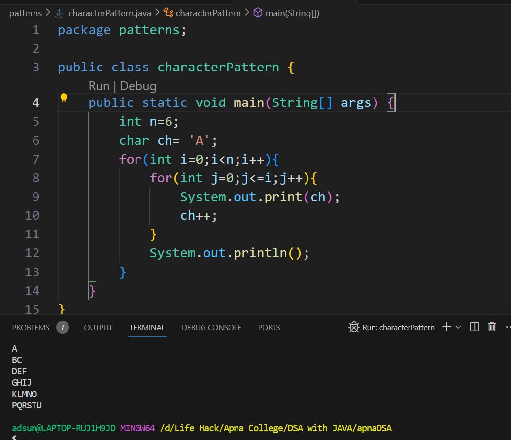Click 'int n=6;' code line
Image resolution: width=511 pixels, height=440 pixels.
click(149, 122)
